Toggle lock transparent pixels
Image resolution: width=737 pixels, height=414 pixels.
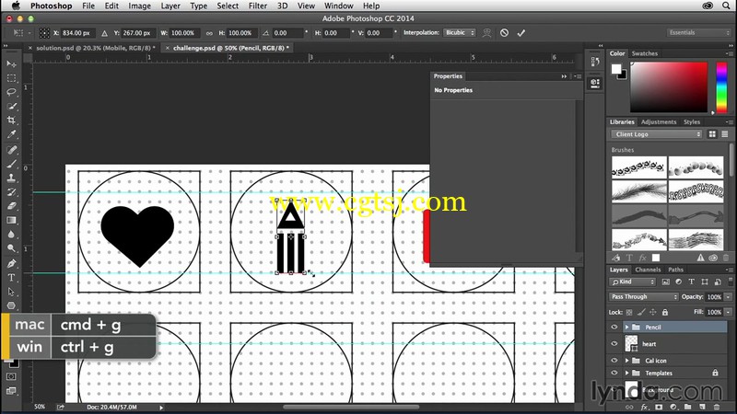629,312
